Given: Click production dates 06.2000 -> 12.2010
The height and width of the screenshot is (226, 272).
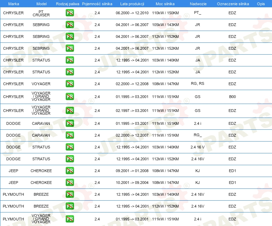Looking at the screenshot, I should 132,13.
